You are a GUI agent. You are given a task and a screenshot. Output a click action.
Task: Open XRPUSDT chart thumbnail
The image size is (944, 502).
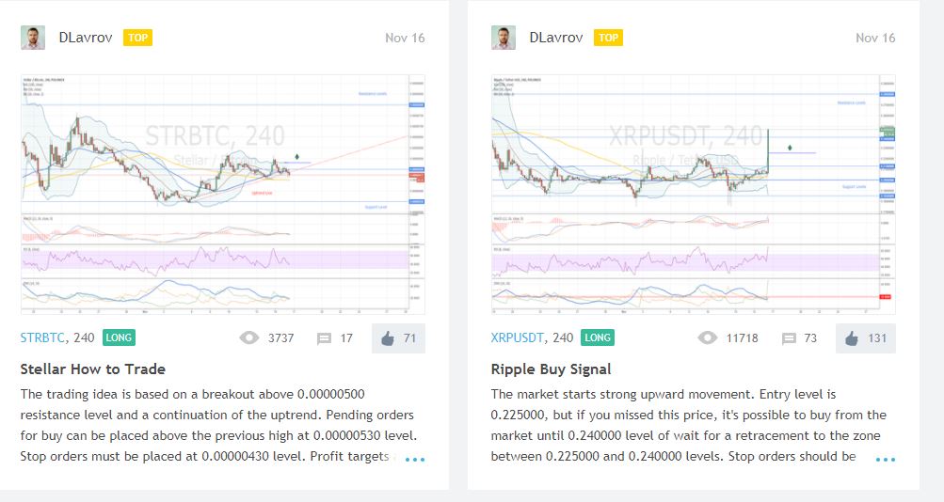pos(694,195)
